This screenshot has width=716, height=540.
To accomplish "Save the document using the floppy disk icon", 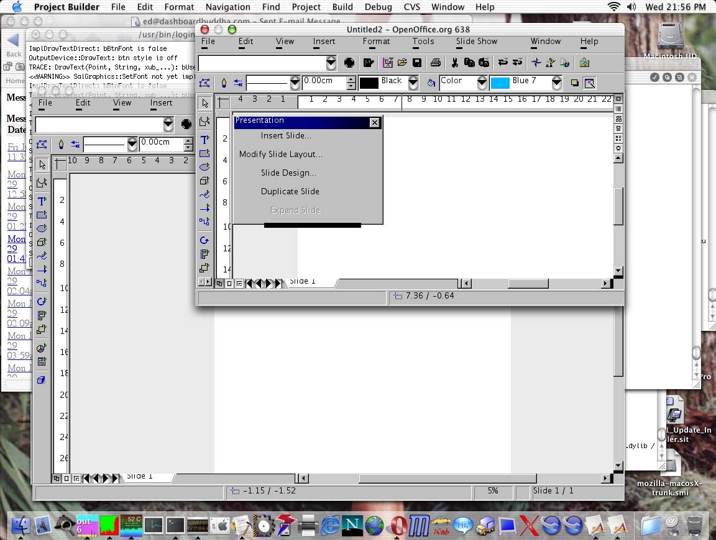I will (417, 63).
